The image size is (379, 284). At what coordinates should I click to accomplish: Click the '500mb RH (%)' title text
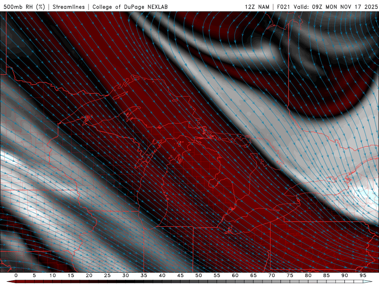[24, 7]
